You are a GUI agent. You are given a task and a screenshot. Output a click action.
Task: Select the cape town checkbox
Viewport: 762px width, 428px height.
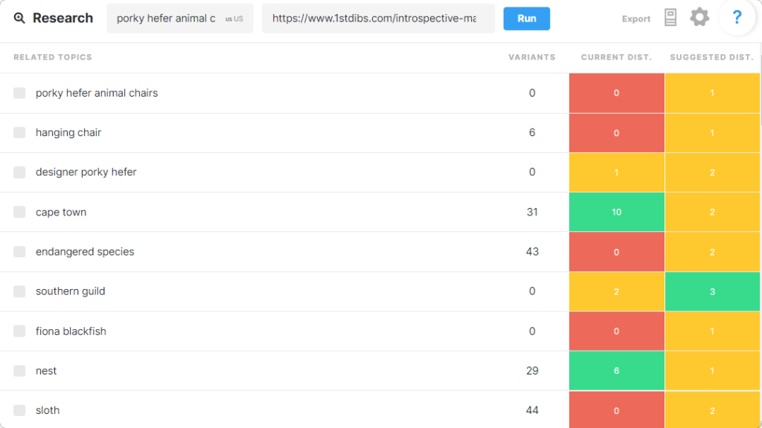(19, 212)
